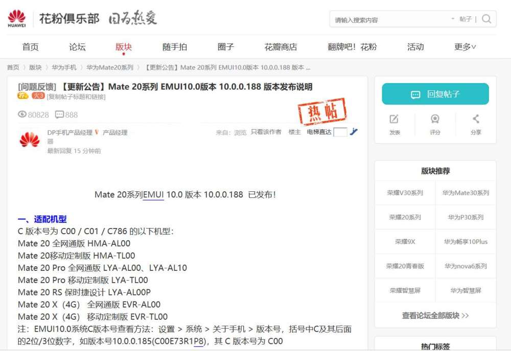Expand the 更多 navigation menu
The height and width of the screenshot is (351, 511).
[464, 47]
